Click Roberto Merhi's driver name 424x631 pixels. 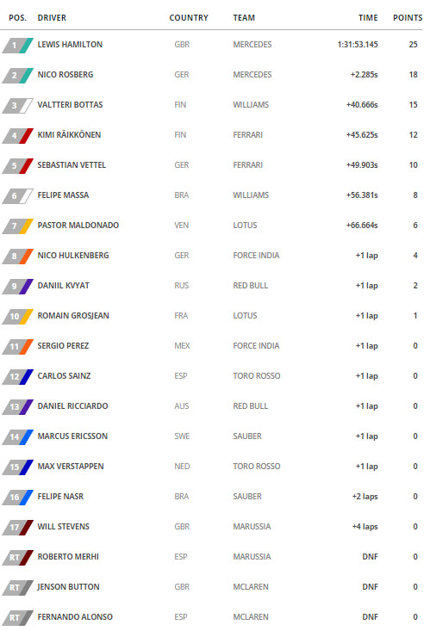(68, 557)
